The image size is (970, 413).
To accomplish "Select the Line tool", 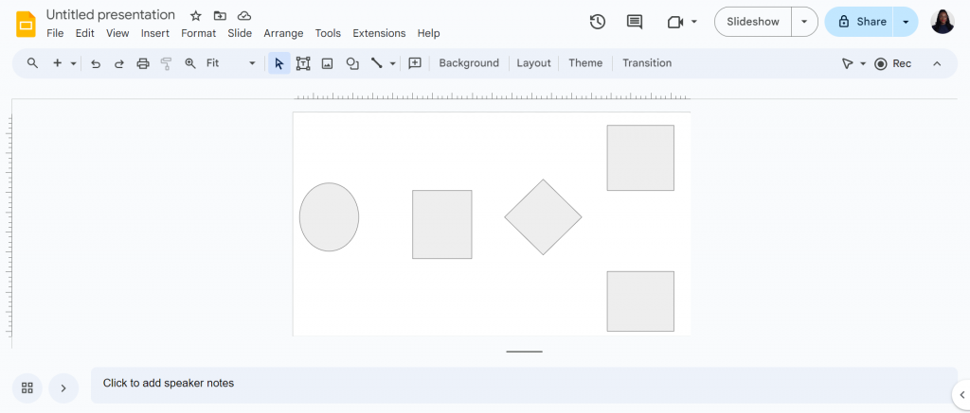I will click(x=376, y=63).
